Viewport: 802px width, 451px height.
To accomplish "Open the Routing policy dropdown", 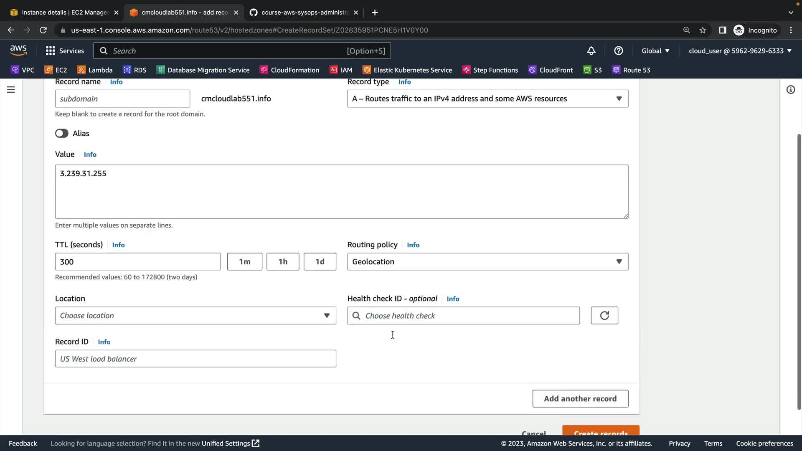I will 487,262.
